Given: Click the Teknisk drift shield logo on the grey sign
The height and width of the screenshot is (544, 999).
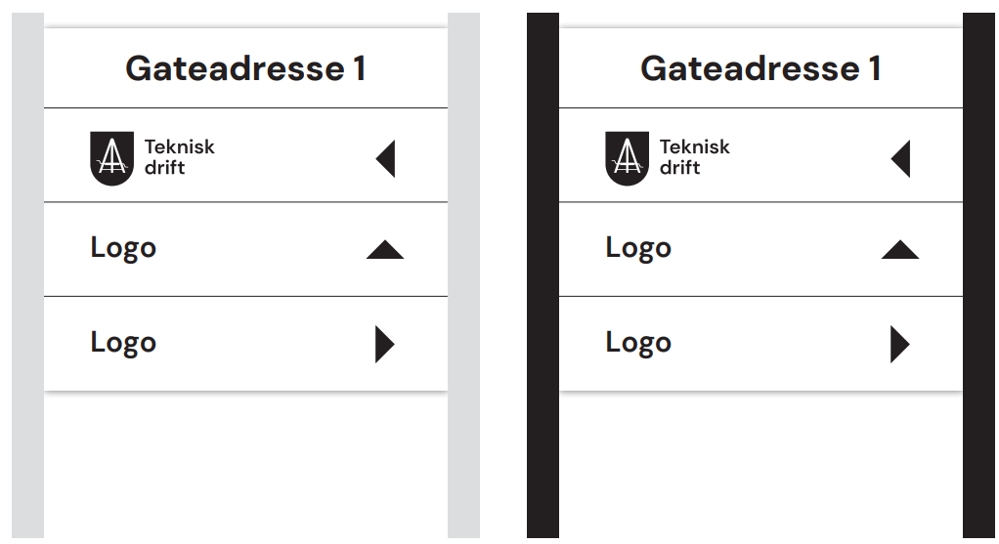Looking at the screenshot, I should 112,158.
